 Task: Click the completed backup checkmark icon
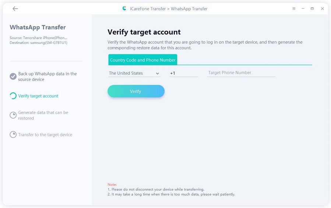click(13, 76)
